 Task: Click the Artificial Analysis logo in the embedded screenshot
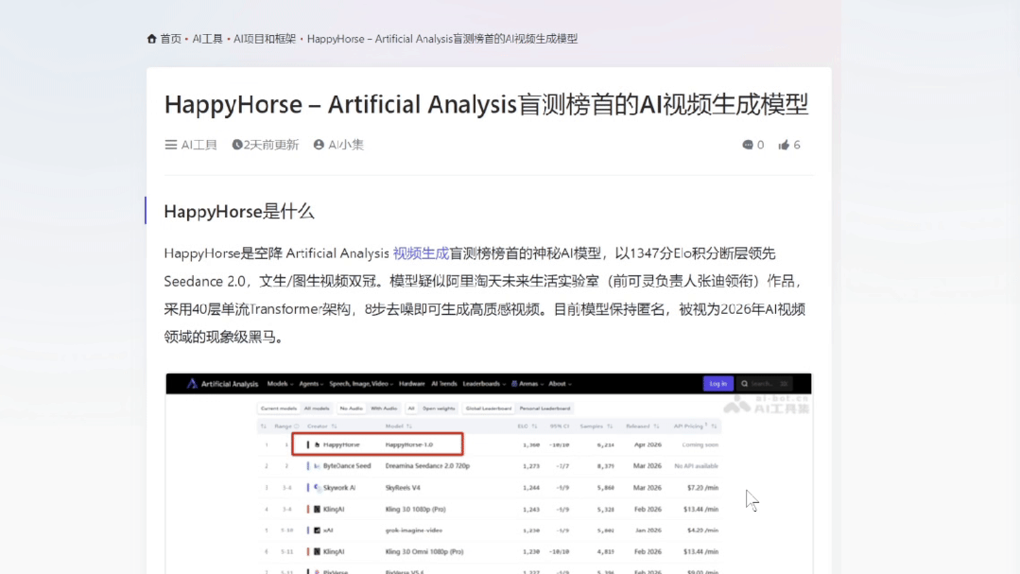tap(222, 384)
